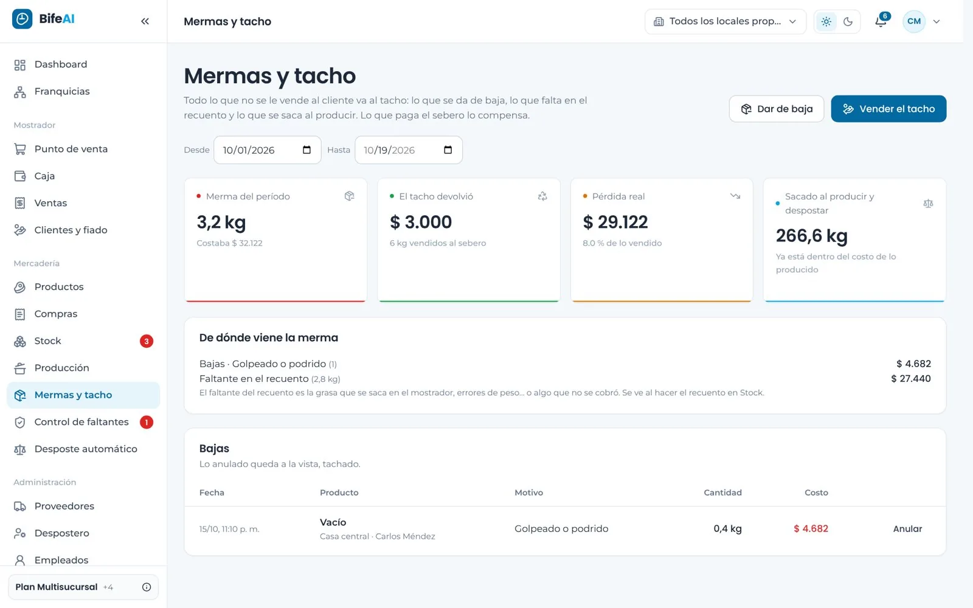Switch to dark theme moon icon
The height and width of the screenshot is (608, 973).
[848, 21]
